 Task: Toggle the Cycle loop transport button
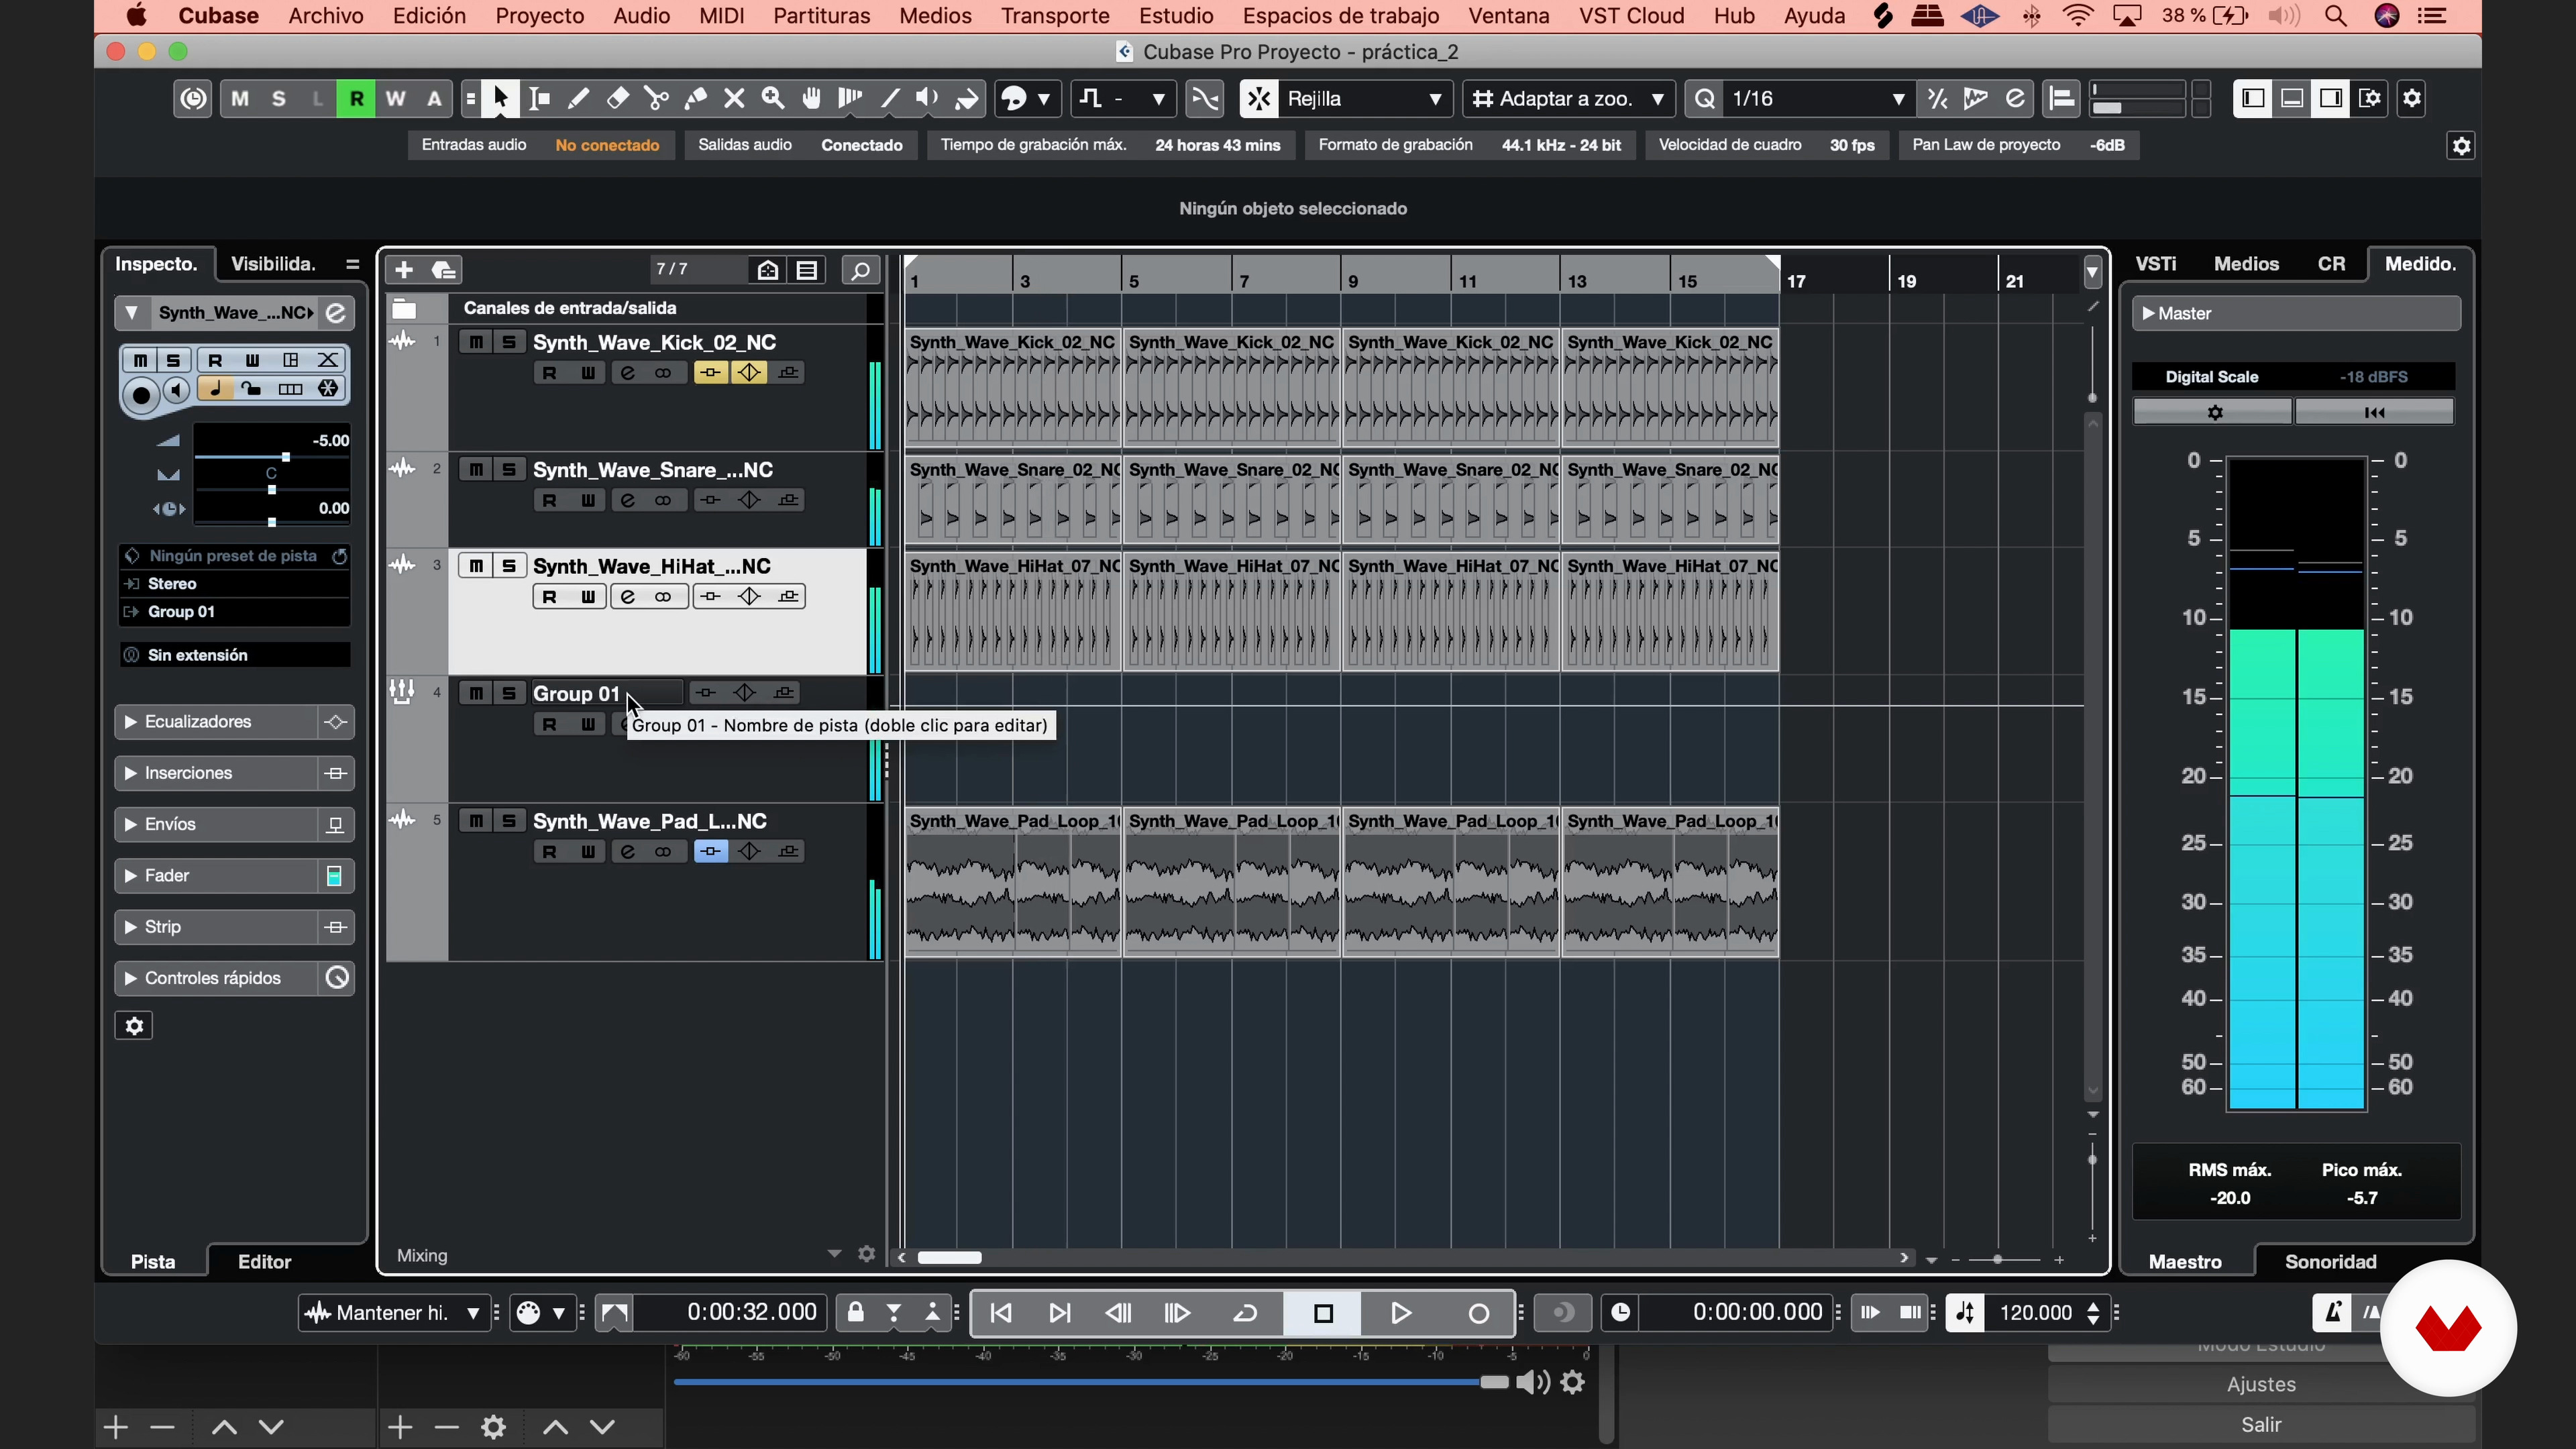tap(1245, 1313)
